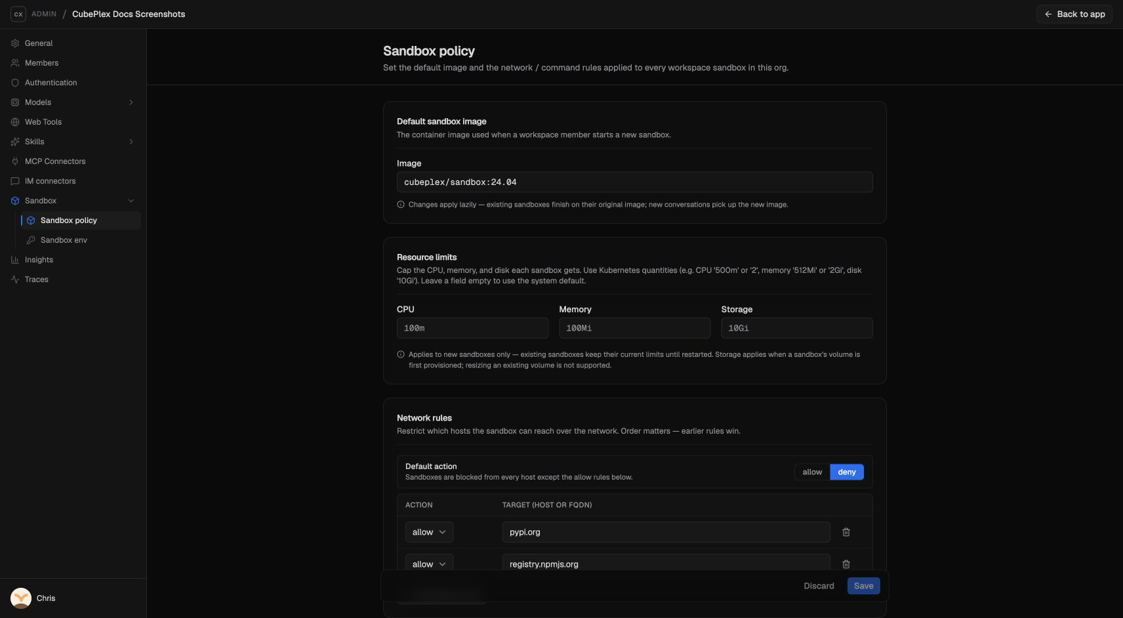This screenshot has width=1123, height=618.
Task: Click the Sandbox policy page heading
Action: [x=429, y=51]
